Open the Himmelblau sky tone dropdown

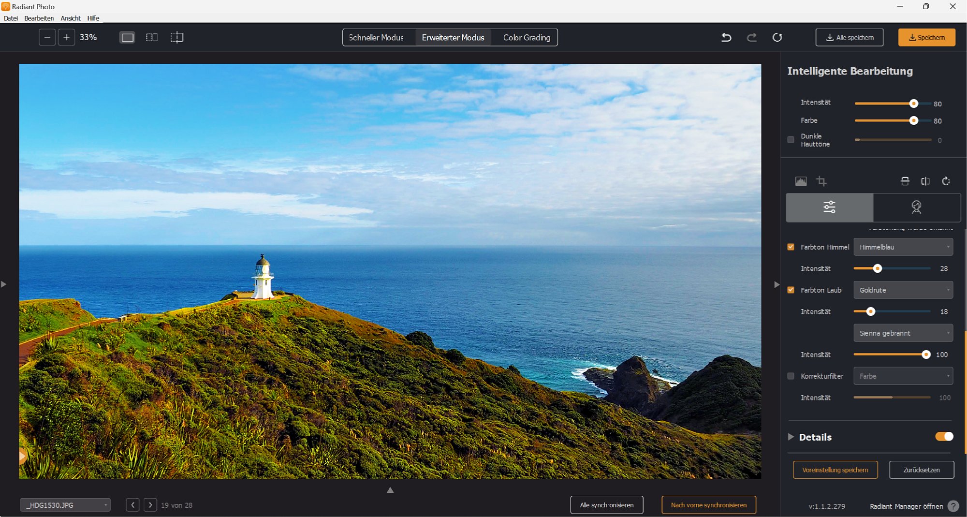tap(903, 247)
